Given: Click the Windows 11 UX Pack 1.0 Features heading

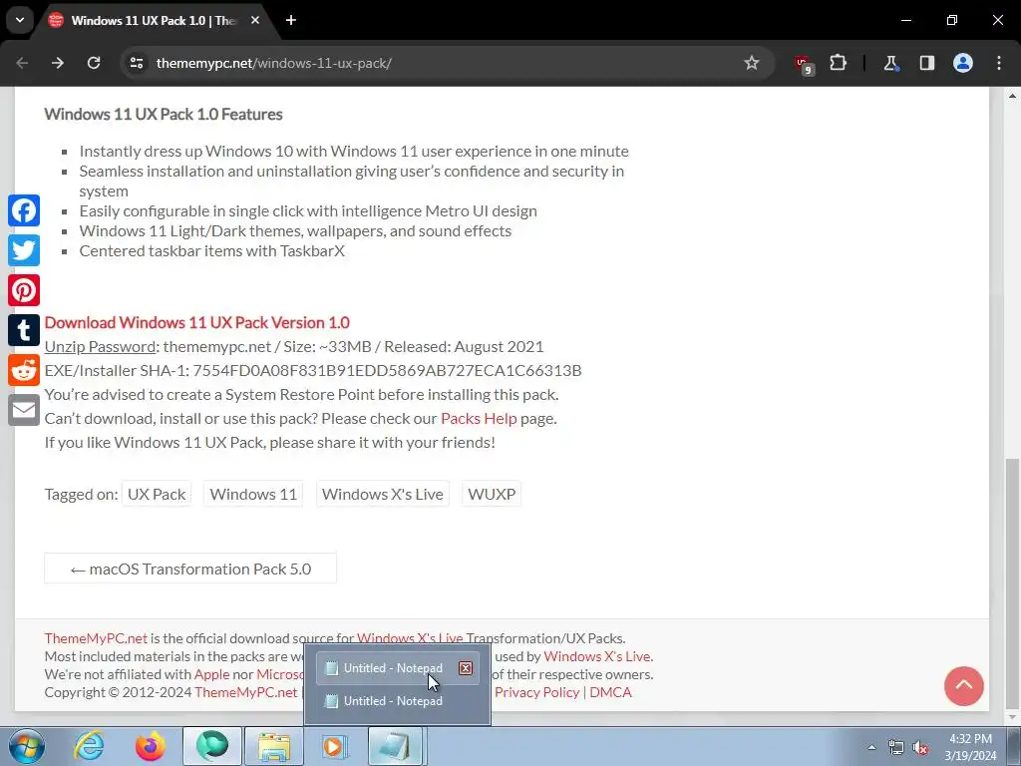Looking at the screenshot, I should coord(164,114).
